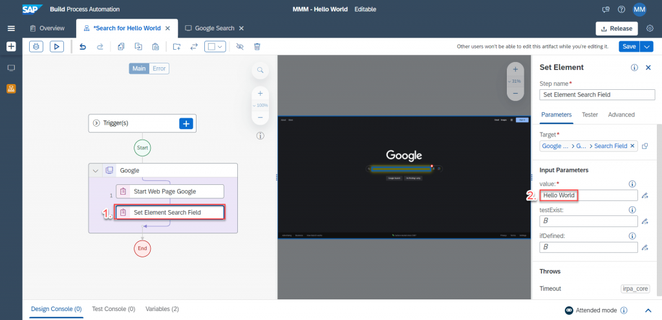Viewport: 662px width, 320px height.
Task: Open the hamburger navigation menu
Action: point(12,28)
